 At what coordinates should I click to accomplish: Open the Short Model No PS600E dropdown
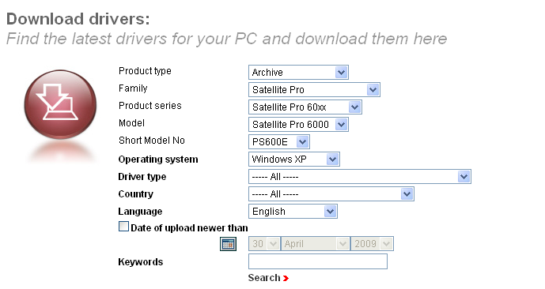[x=279, y=141]
